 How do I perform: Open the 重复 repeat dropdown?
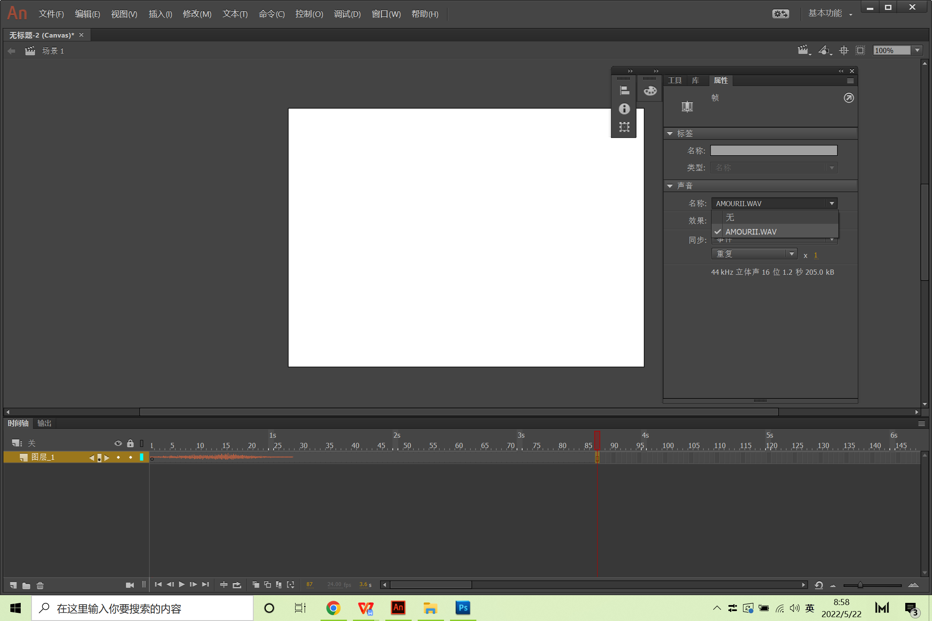(753, 254)
